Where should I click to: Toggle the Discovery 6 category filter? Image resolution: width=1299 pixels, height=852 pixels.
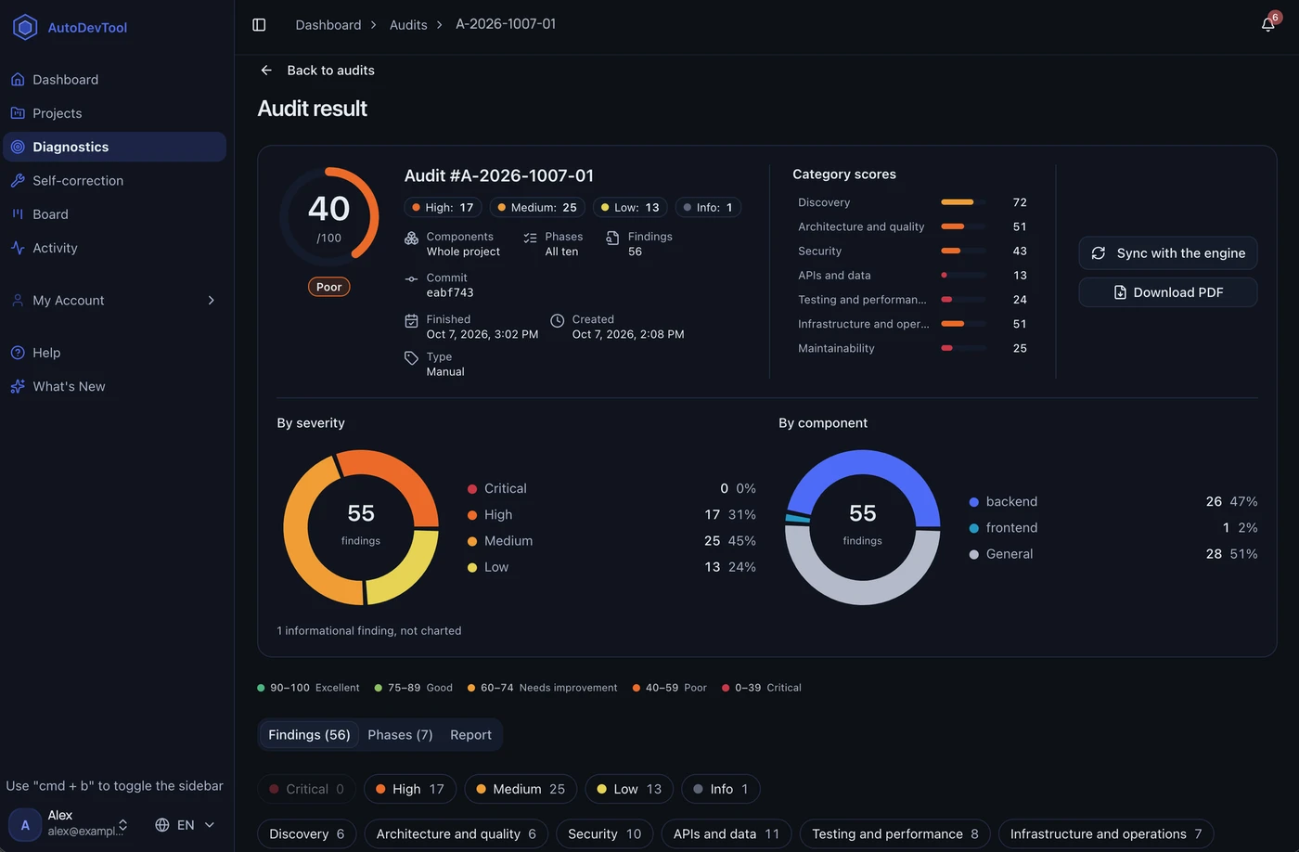point(306,834)
